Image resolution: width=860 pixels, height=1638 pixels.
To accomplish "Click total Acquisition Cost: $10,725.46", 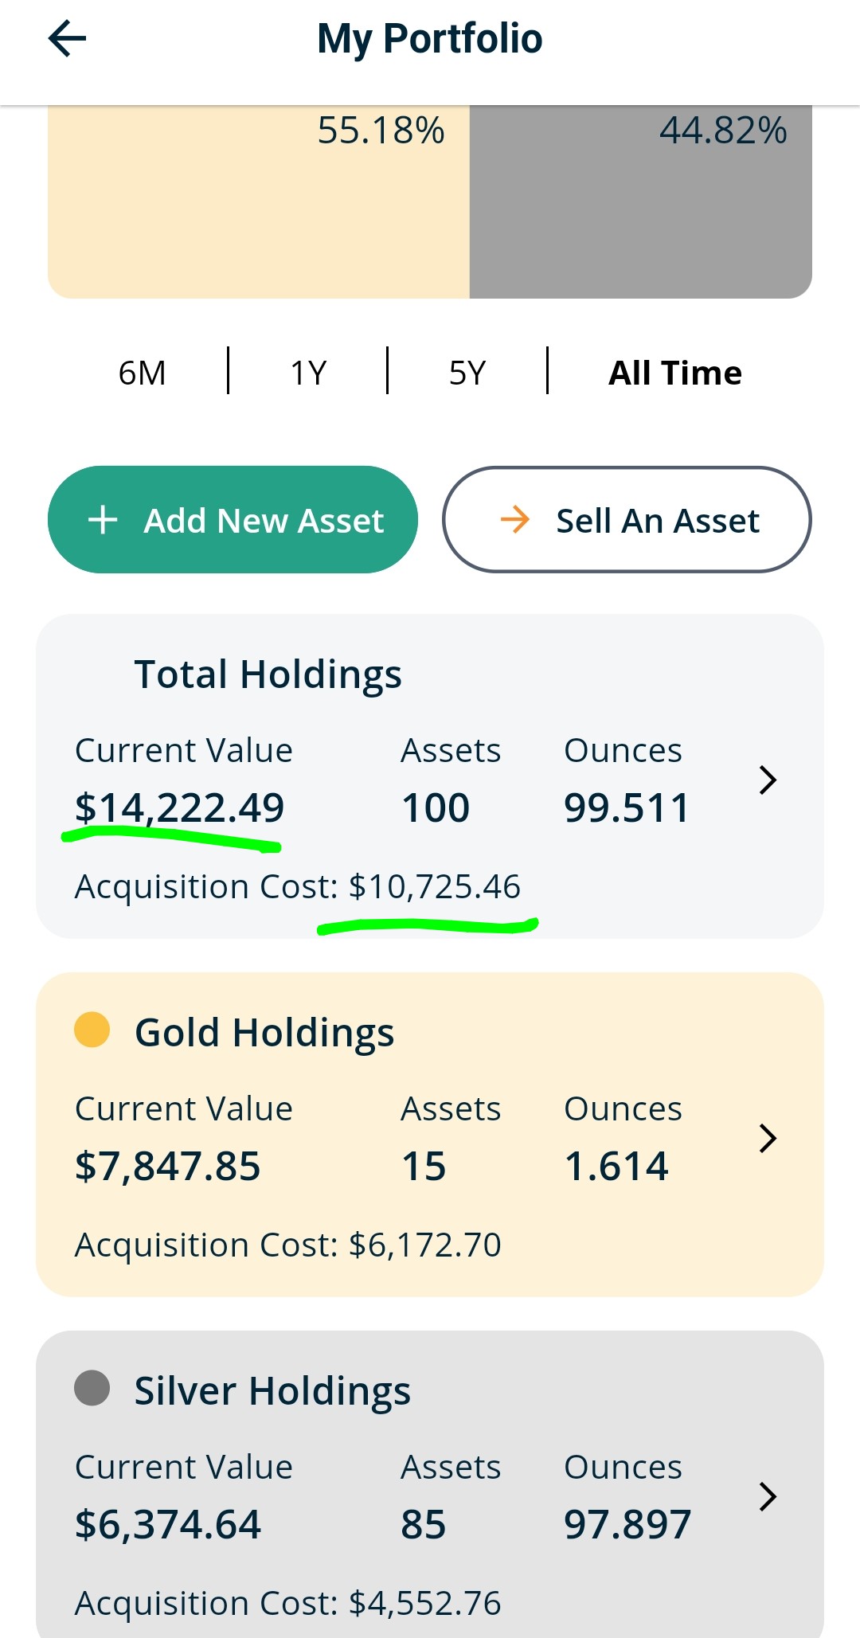I will [298, 886].
